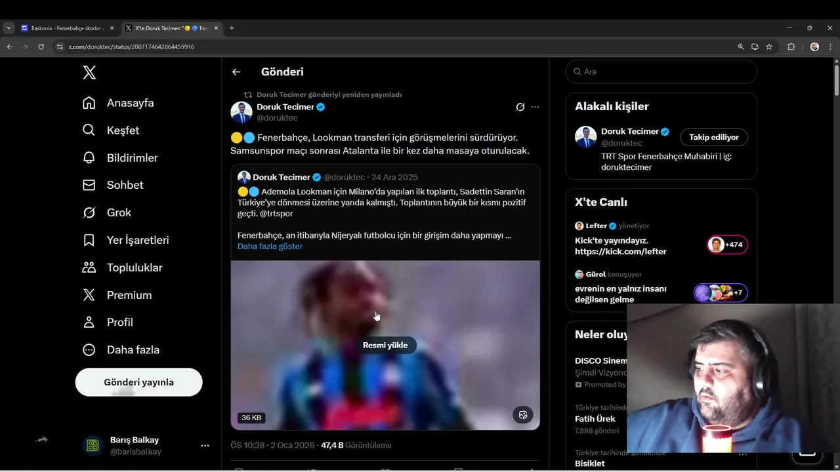Viewport: 840px width, 472px height.
Task: Close the Baskonia - Fenerbahçe tab
Action: coord(112,28)
